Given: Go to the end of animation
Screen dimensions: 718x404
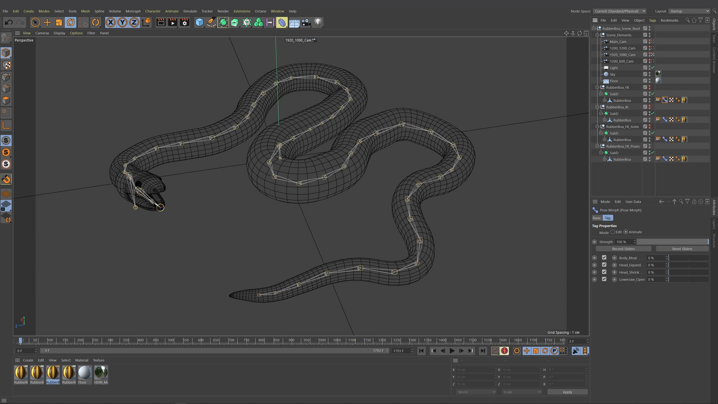Looking at the screenshot, I should [483, 351].
